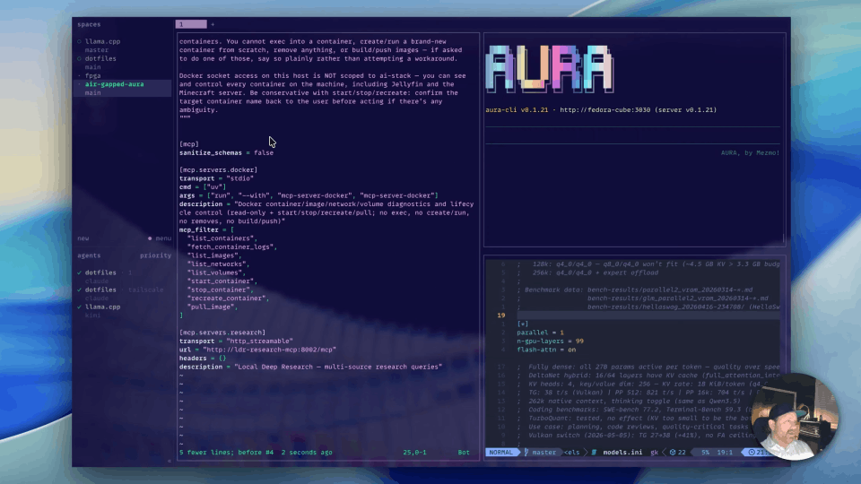
Task: Add a new tab with plus button
Action: click(213, 24)
